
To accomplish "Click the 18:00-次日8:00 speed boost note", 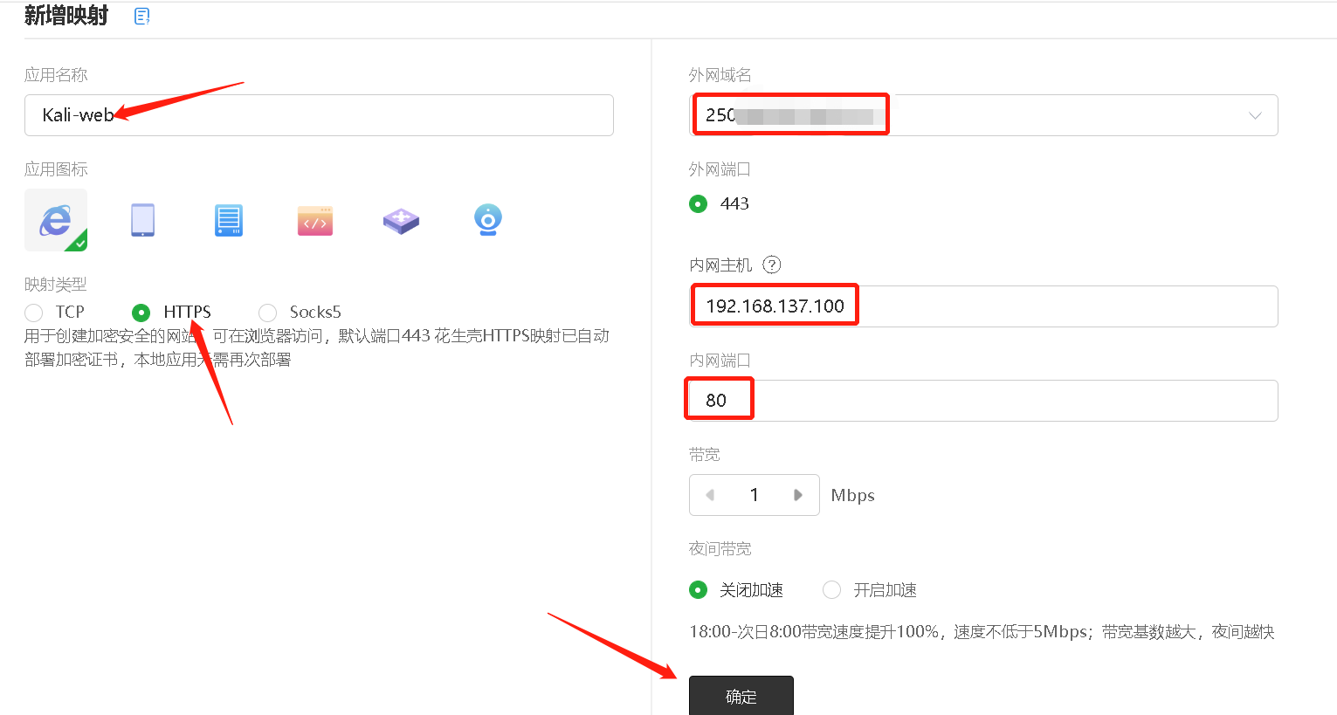I will click(x=982, y=632).
